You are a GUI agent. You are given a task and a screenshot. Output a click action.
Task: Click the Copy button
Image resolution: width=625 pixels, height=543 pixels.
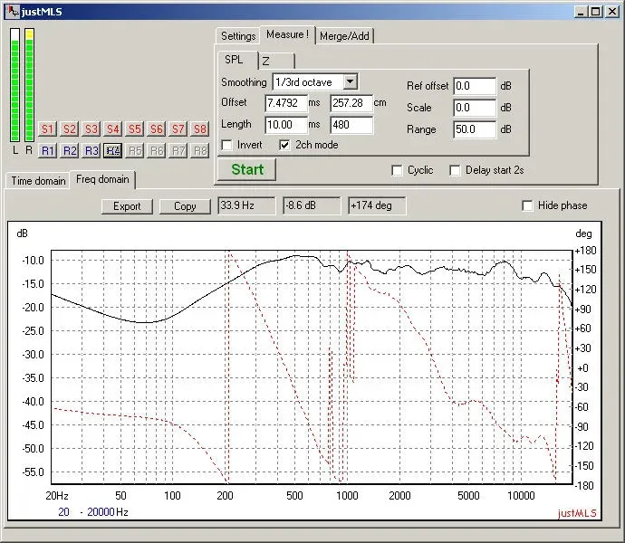[185, 206]
